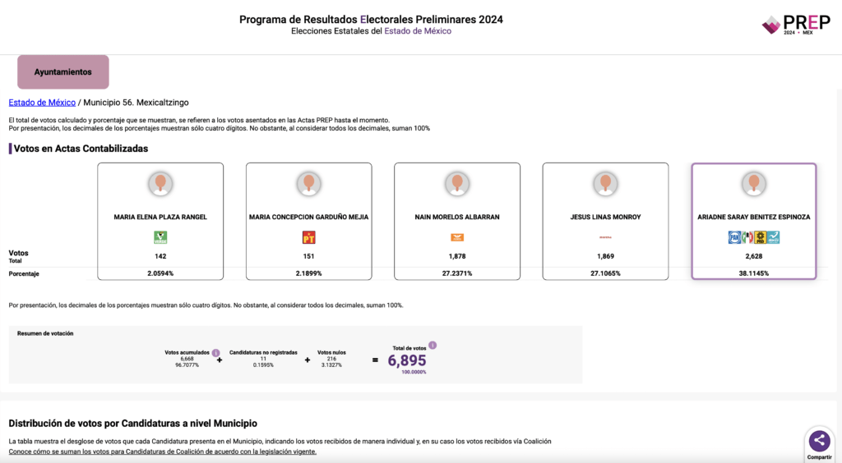The width and height of the screenshot is (842, 463).
Task: Open the Compartir share button
Action: point(819,442)
